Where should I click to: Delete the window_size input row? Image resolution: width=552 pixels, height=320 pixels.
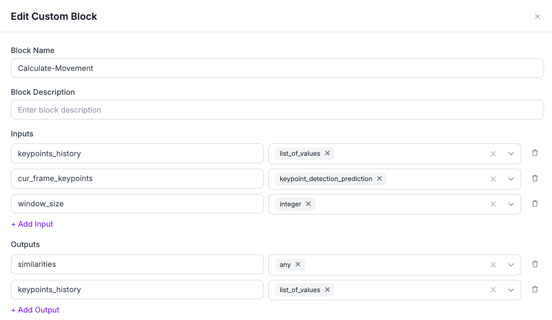535,203
